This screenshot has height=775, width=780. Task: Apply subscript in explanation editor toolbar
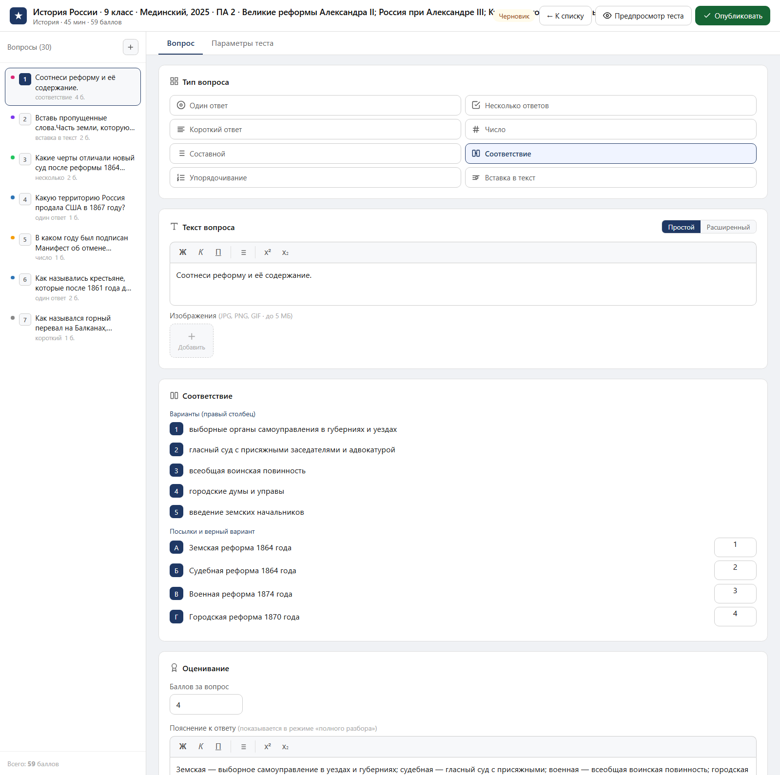click(285, 747)
